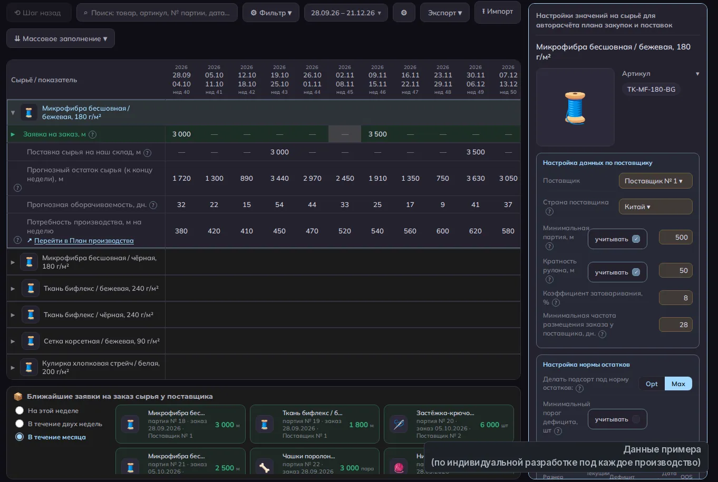This screenshot has width=718, height=482.
Task: Click spool icon of 'Микрофибра бесшовная / чёрная' row
Action: tap(29, 262)
